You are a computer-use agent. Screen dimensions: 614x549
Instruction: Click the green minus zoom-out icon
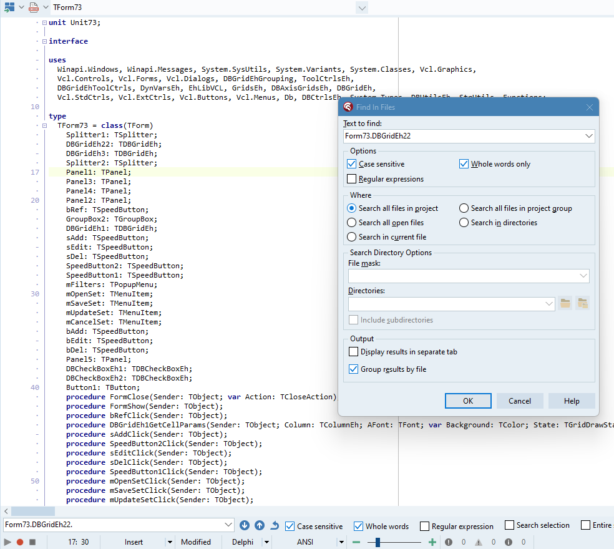356,542
